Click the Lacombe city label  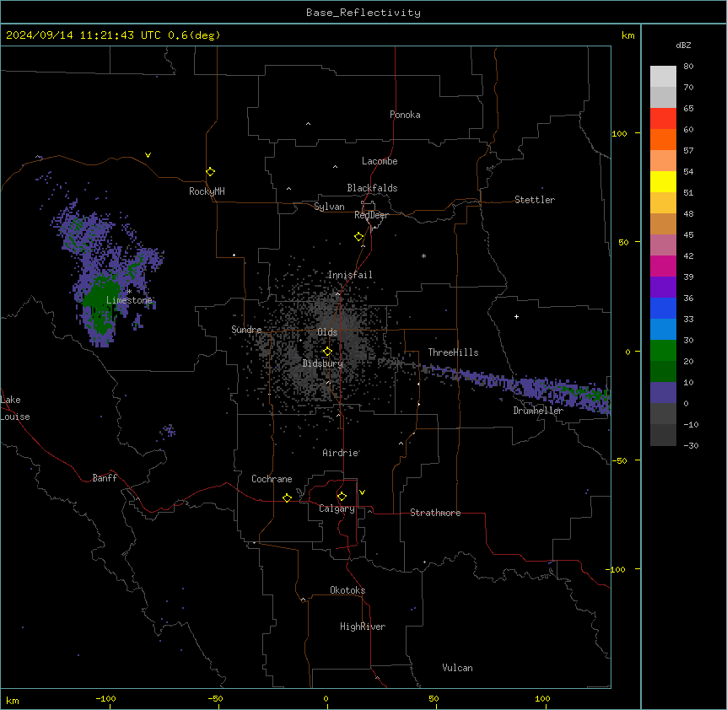(380, 161)
